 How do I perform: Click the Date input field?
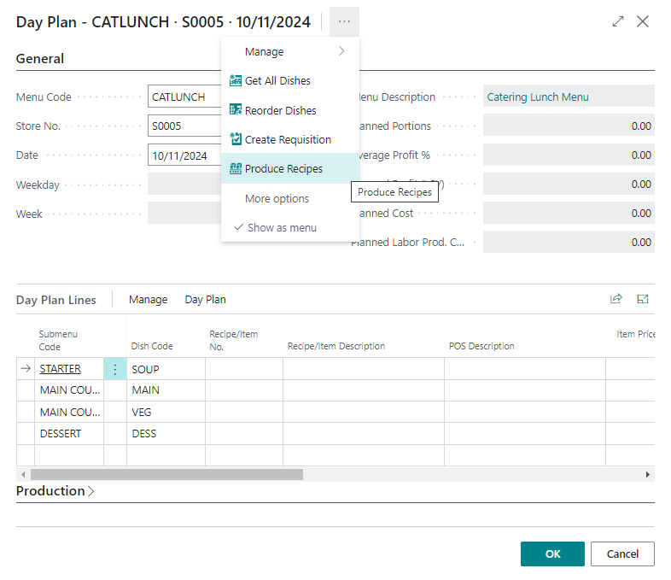(x=184, y=155)
